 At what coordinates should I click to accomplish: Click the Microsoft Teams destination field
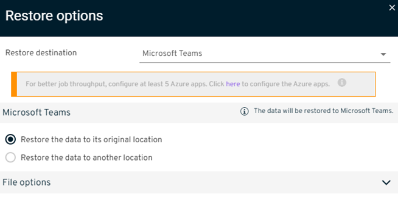coord(265,54)
